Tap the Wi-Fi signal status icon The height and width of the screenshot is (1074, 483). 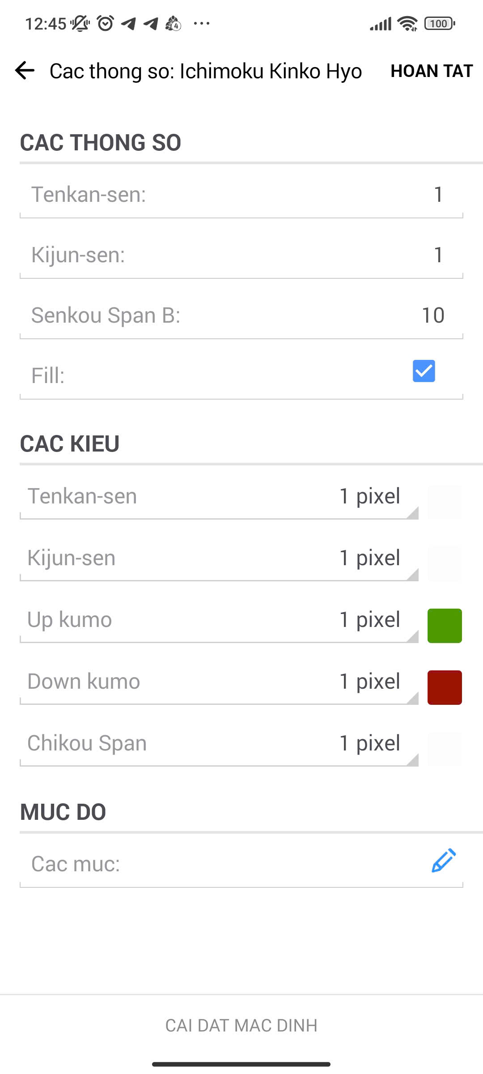pos(407,23)
